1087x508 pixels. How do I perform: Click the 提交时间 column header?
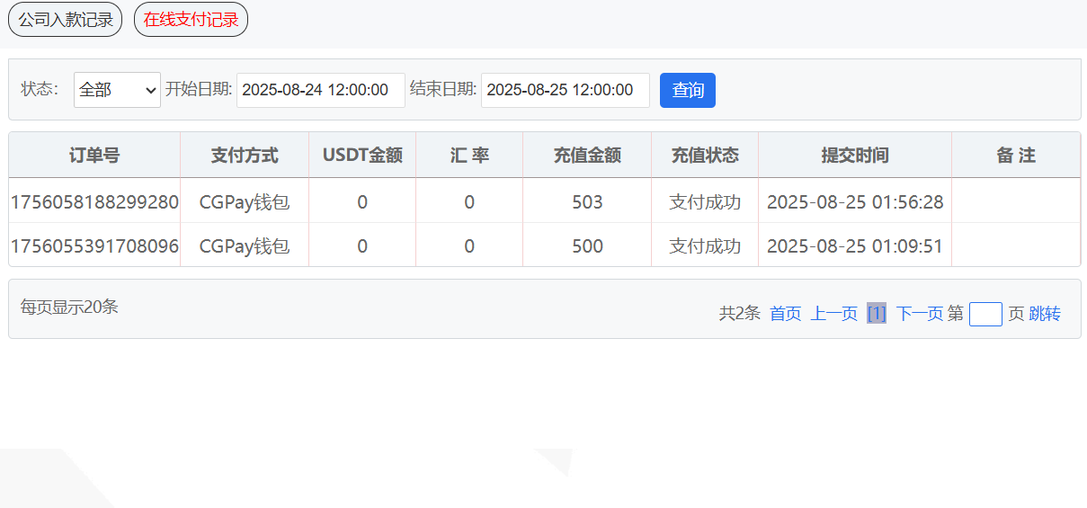(x=854, y=156)
